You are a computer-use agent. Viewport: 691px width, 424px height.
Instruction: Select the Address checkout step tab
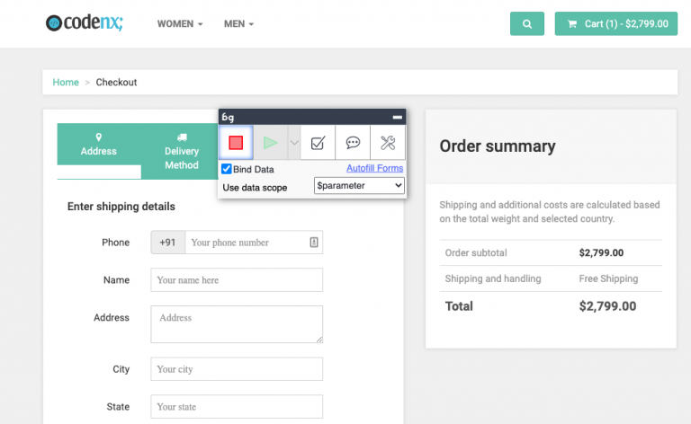point(99,145)
